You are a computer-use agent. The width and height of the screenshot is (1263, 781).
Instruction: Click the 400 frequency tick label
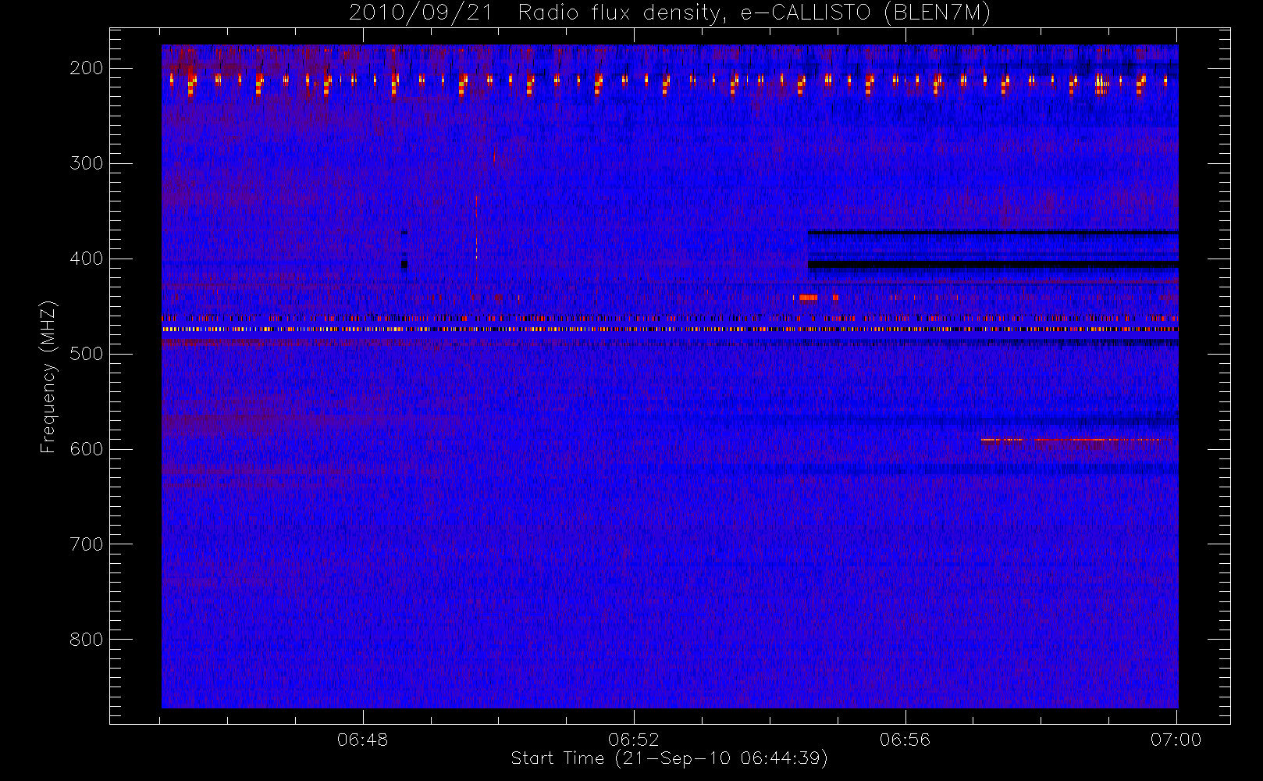click(86, 259)
